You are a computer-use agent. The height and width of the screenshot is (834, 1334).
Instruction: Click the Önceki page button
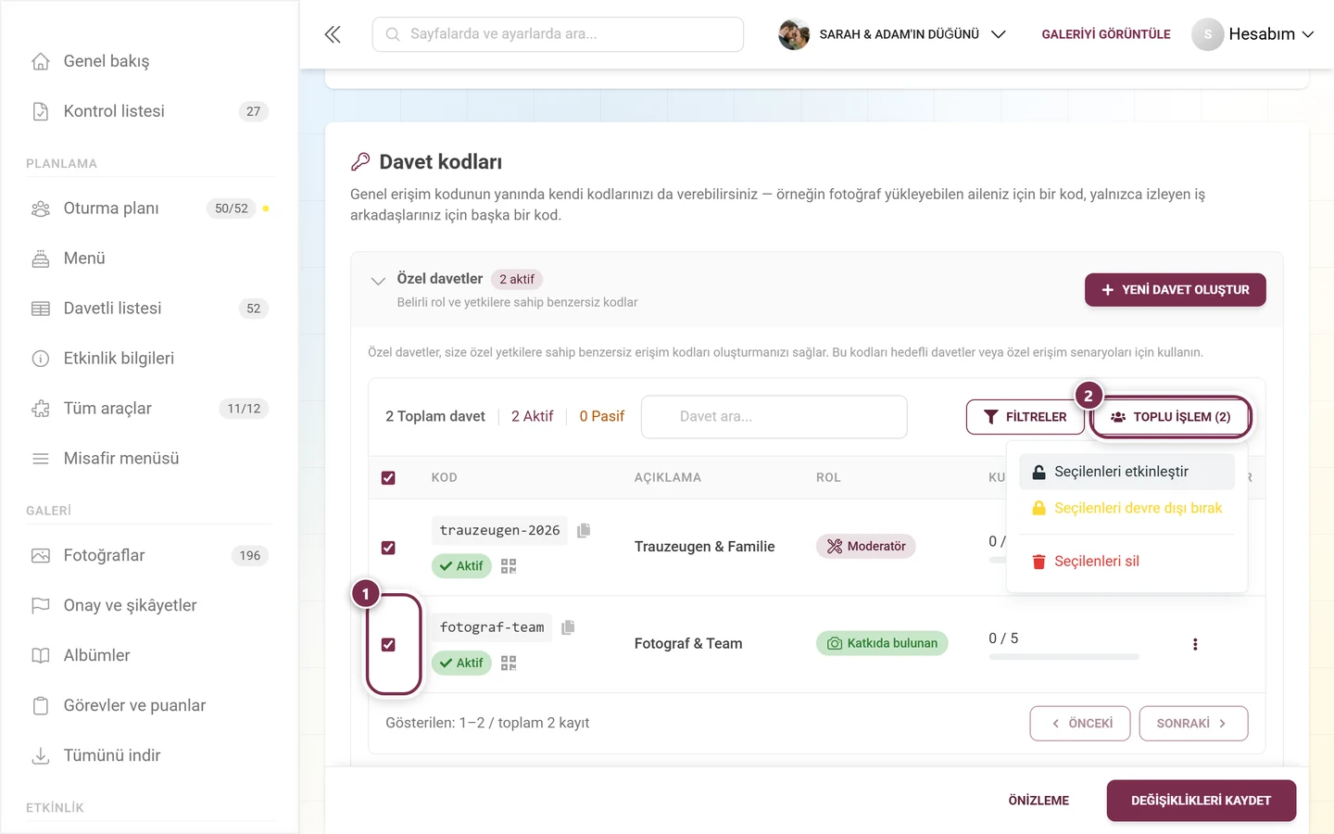click(x=1080, y=724)
